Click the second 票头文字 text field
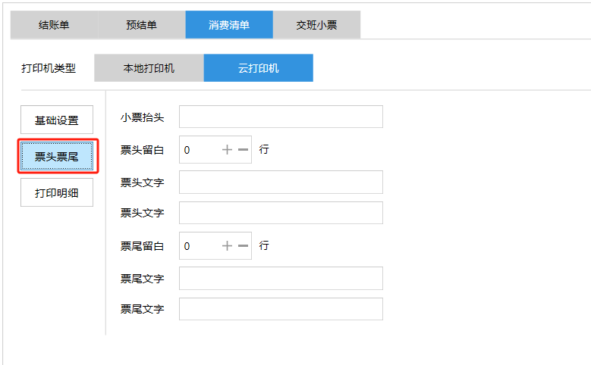This screenshot has width=591, height=365. tap(281, 213)
